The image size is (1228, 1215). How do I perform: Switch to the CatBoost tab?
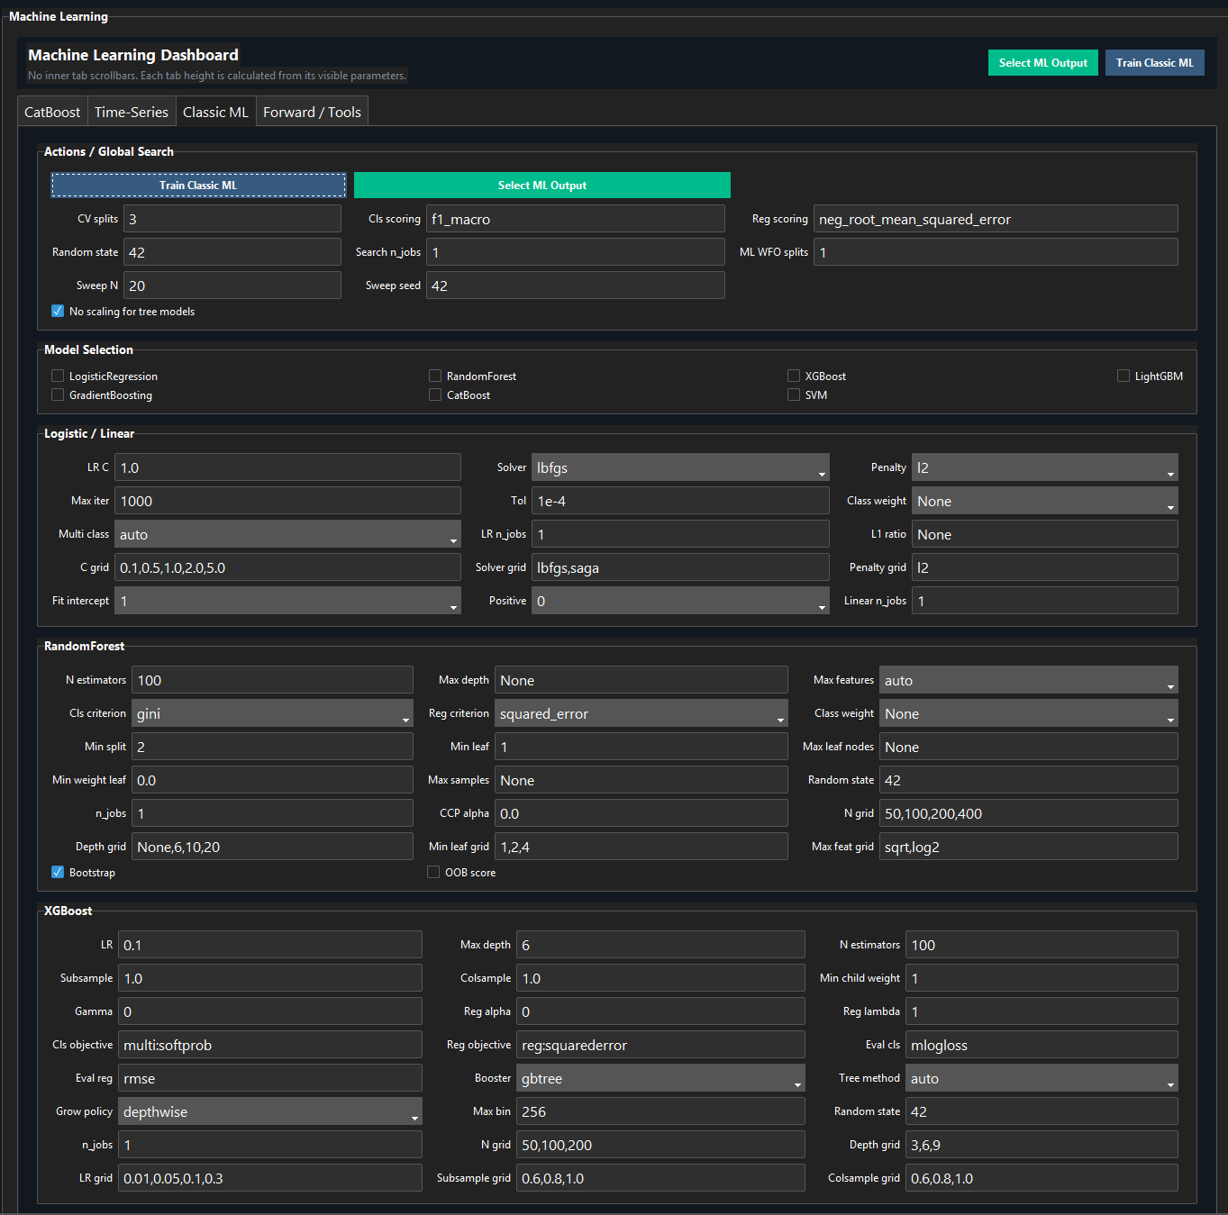[x=52, y=112]
